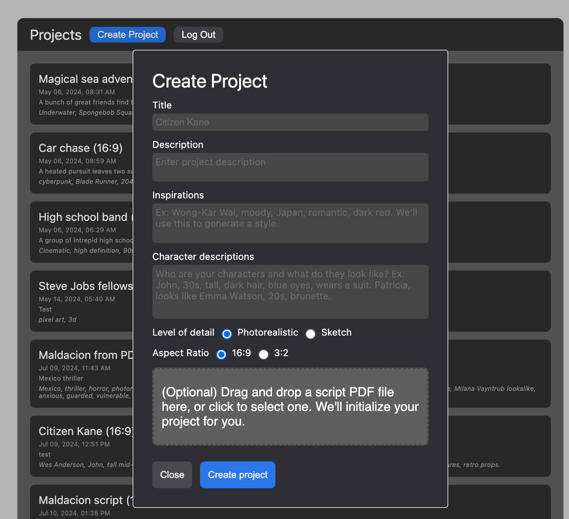Click the Character descriptions text area
The width and height of the screenshot is (569, 519).
point(290,292)
